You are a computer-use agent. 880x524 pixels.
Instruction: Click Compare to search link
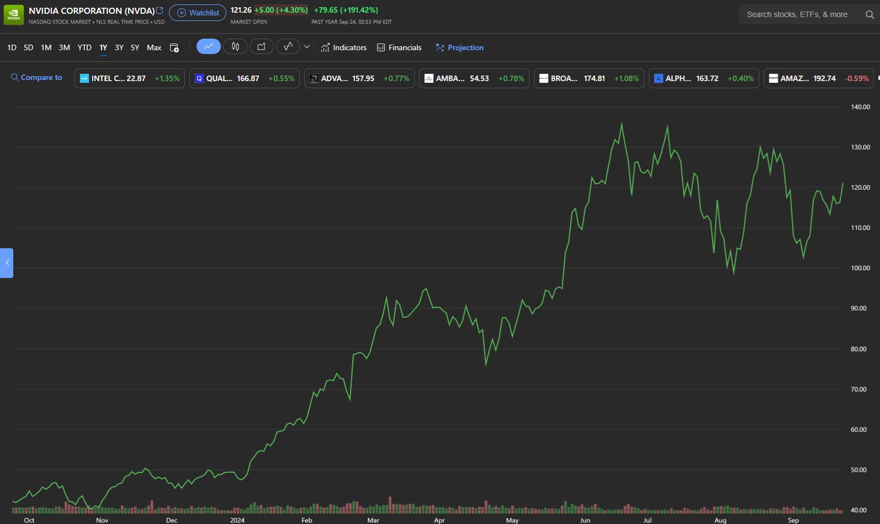[x=36, y=78]
